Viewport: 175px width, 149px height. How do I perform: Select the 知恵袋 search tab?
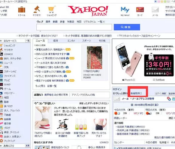(x=71, y=22)
